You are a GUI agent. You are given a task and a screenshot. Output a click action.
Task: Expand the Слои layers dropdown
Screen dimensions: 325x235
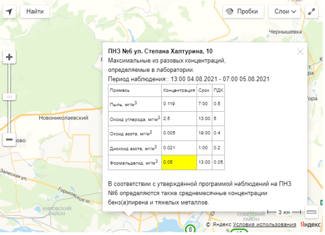[285, 11]
